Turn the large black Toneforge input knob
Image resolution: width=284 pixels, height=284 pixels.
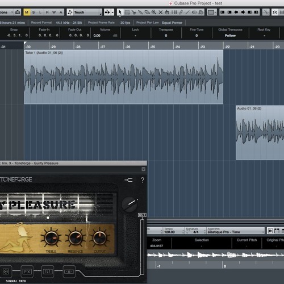tap(130, 204)
